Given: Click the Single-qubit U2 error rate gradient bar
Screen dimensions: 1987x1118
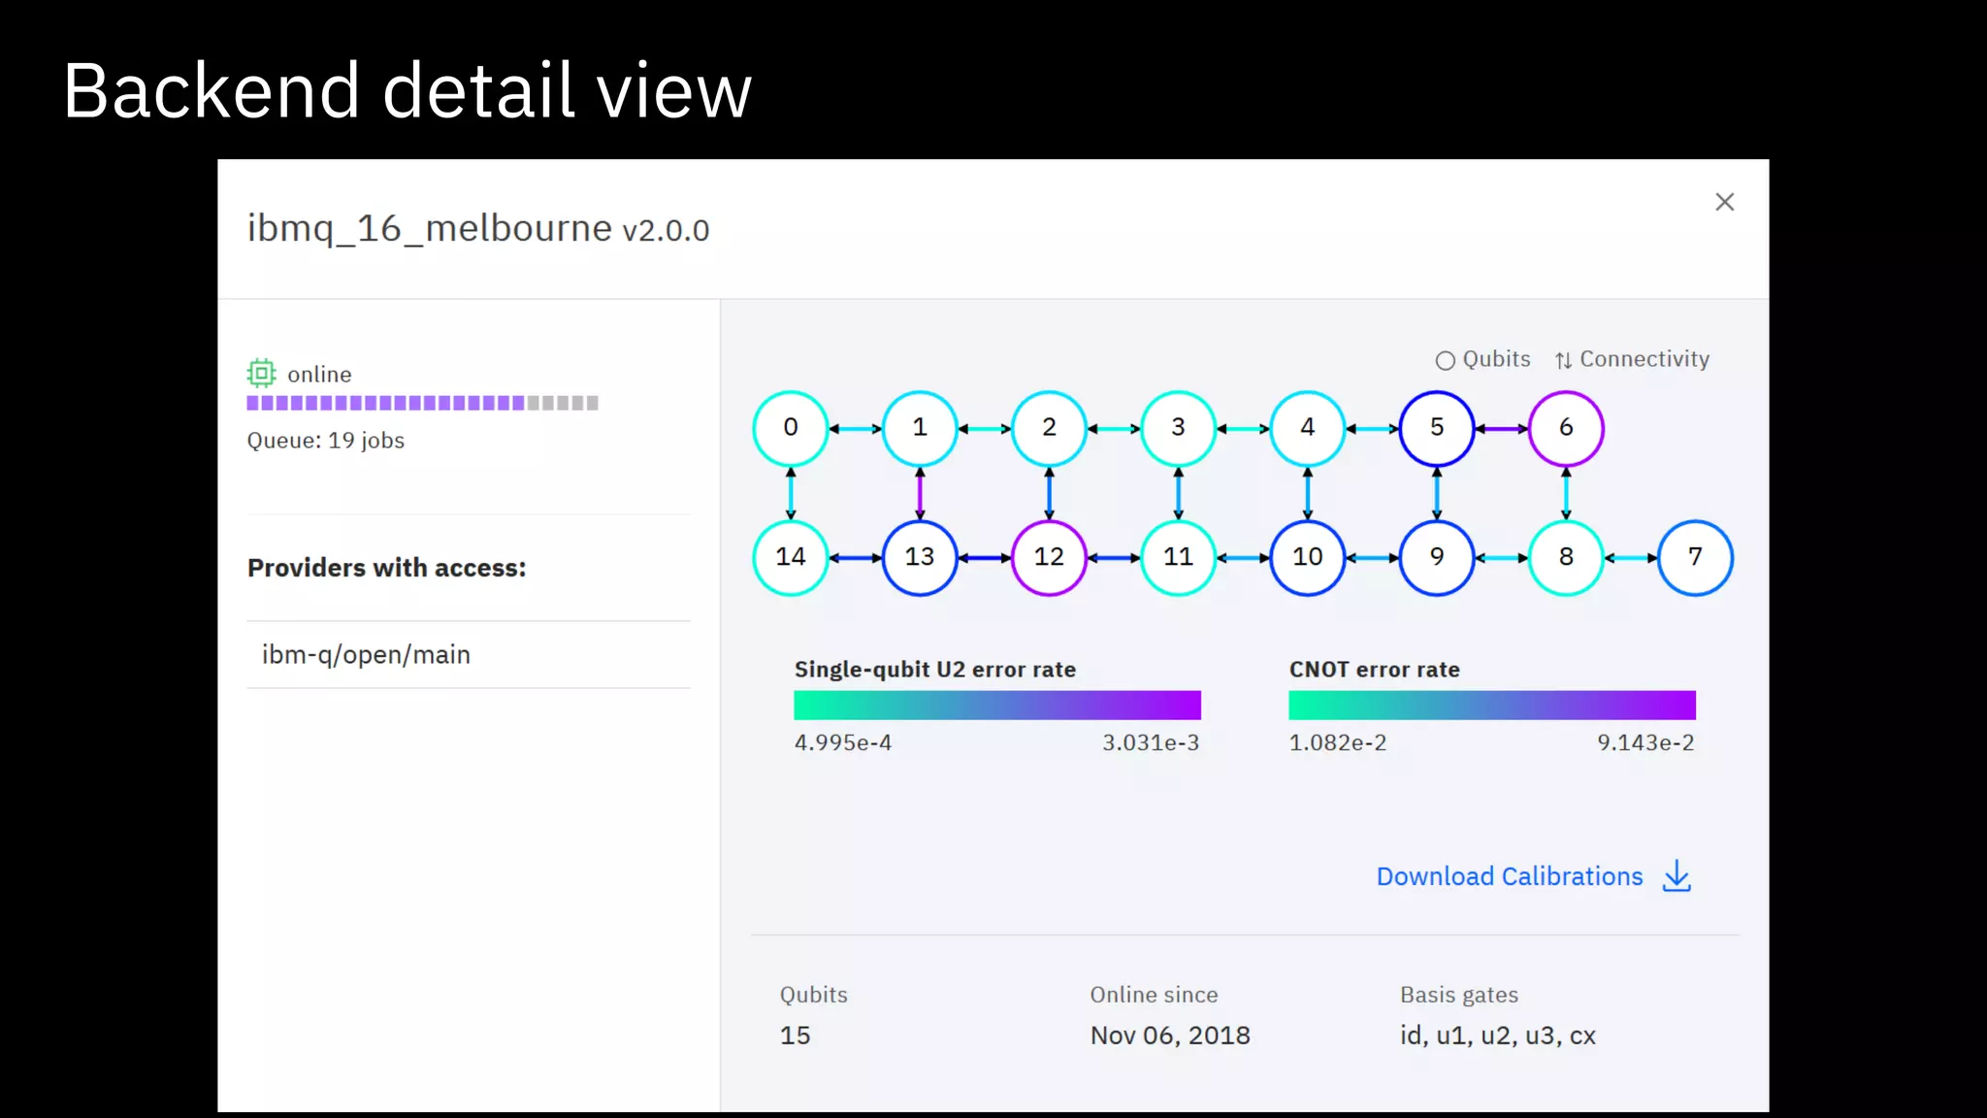Looking at the screenshot, I should point(996,706).
